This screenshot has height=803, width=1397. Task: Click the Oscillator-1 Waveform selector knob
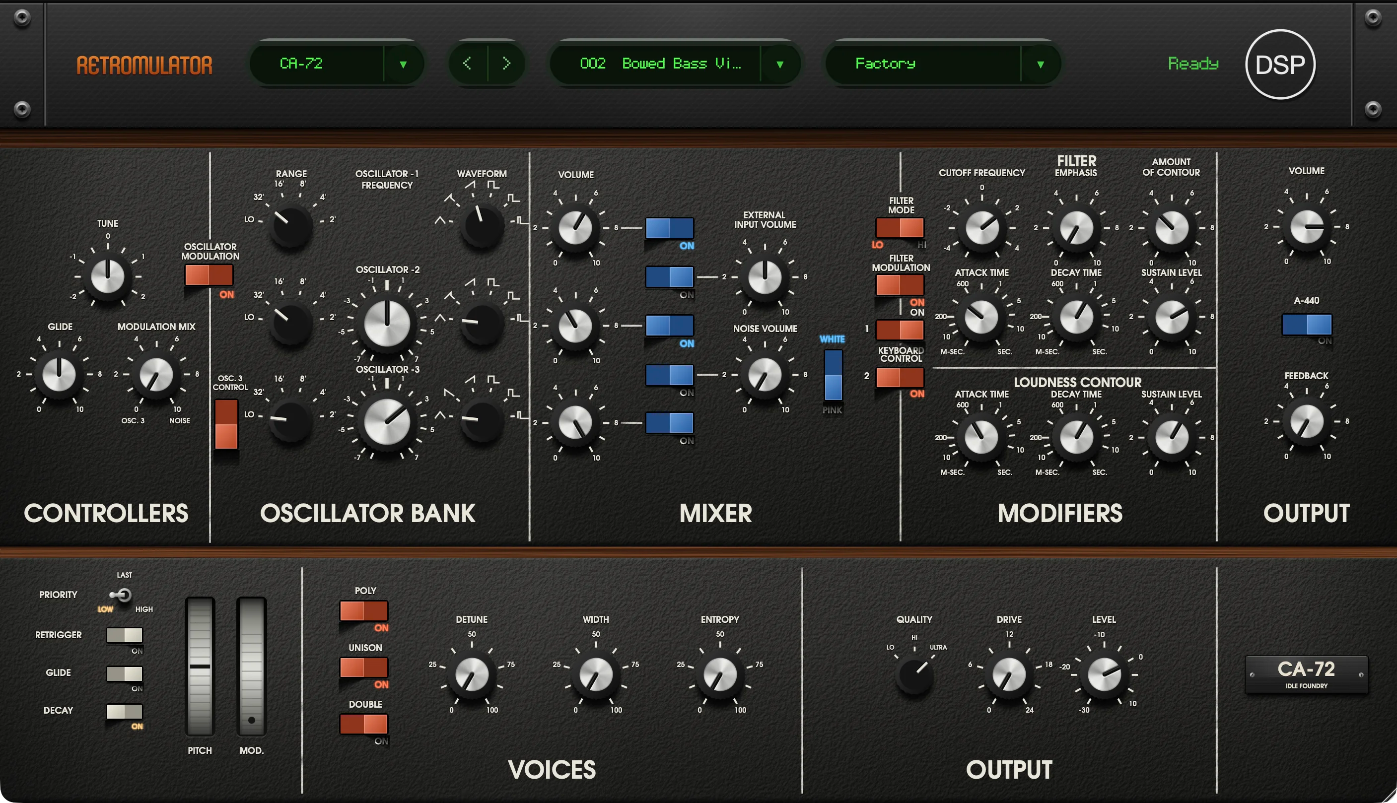coord(482,225)
